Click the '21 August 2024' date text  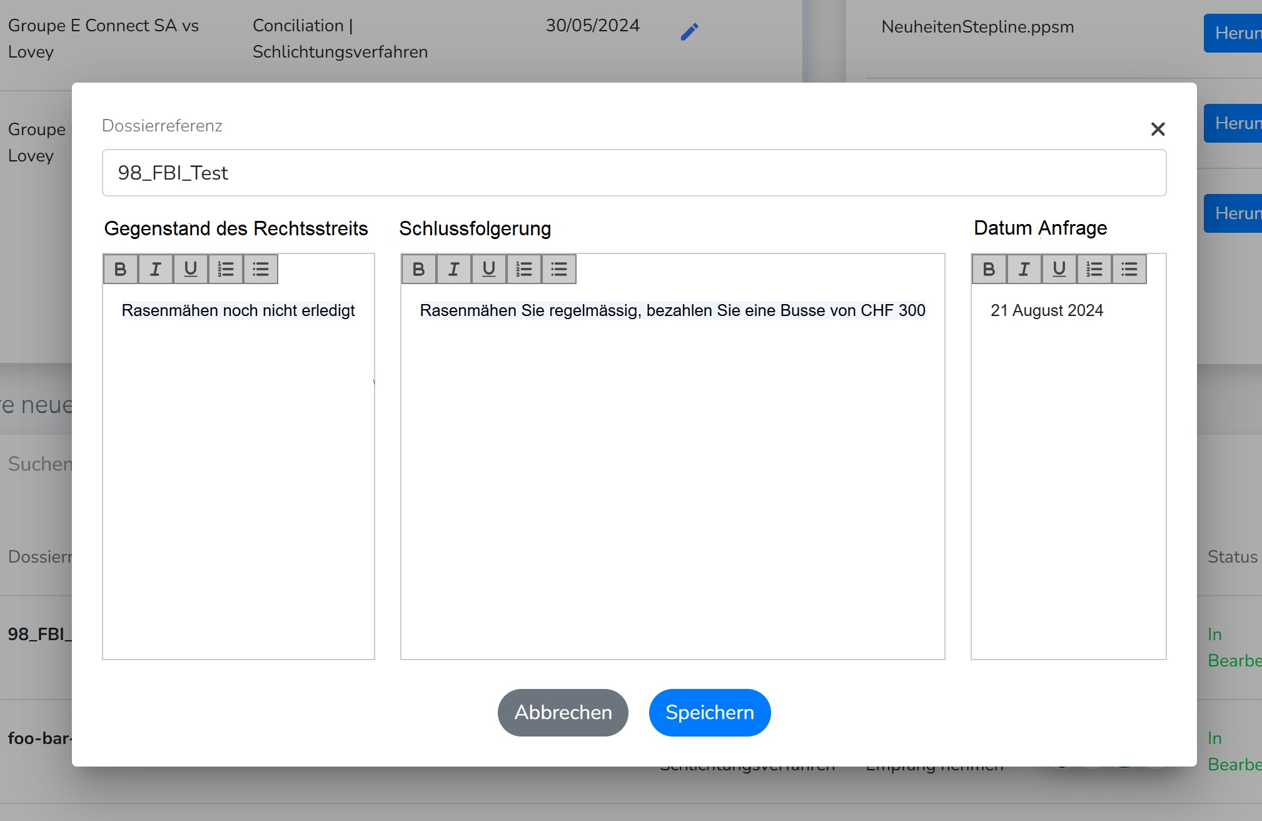1047,310
